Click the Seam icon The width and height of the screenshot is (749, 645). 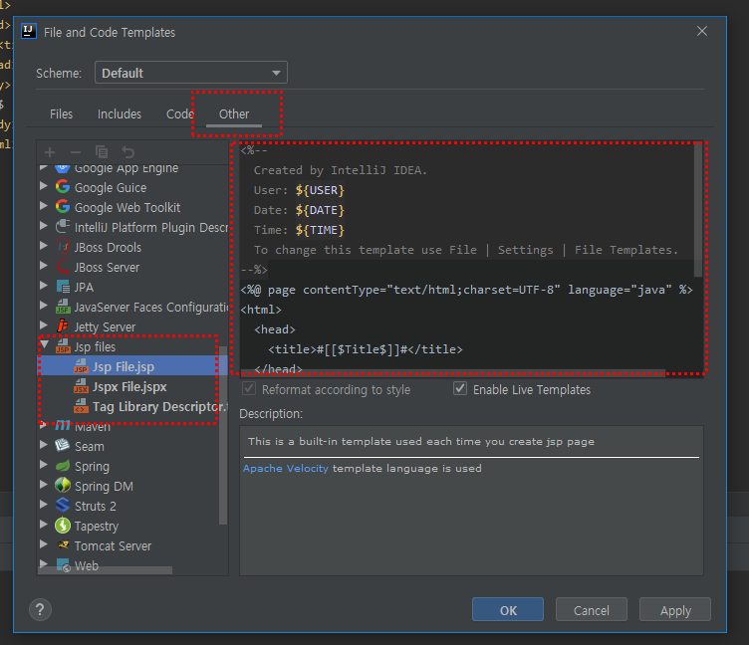point(63,446)
